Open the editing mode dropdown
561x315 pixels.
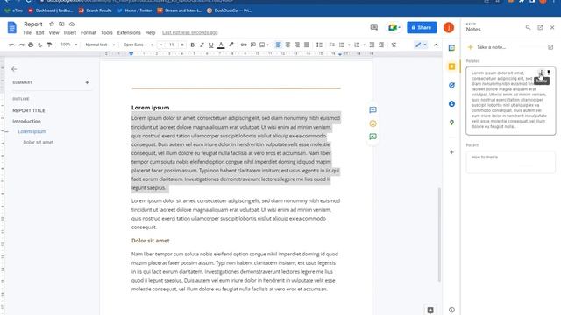(421, 45)
